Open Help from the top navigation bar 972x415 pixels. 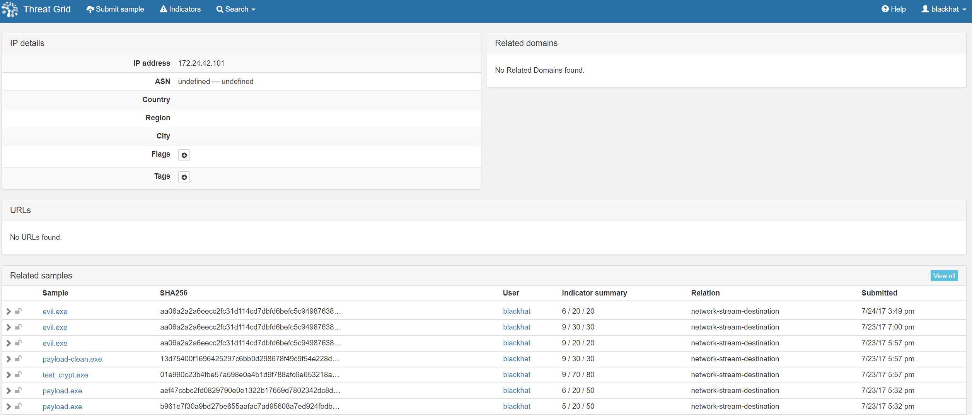click(x=894, y=9)
